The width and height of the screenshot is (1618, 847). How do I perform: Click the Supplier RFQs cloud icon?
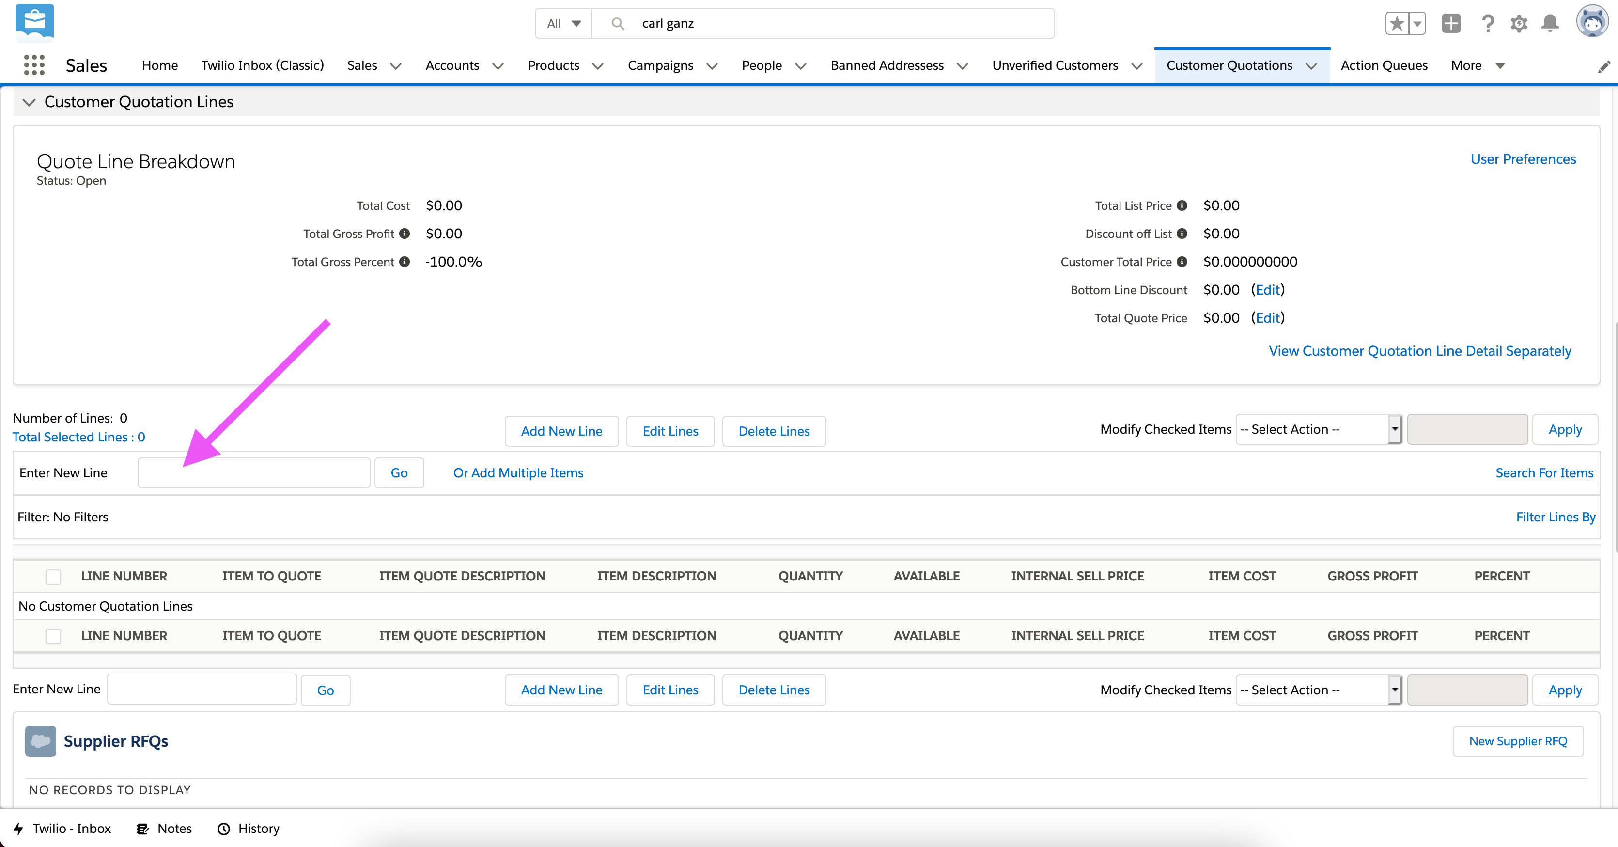tap(41, 741)
